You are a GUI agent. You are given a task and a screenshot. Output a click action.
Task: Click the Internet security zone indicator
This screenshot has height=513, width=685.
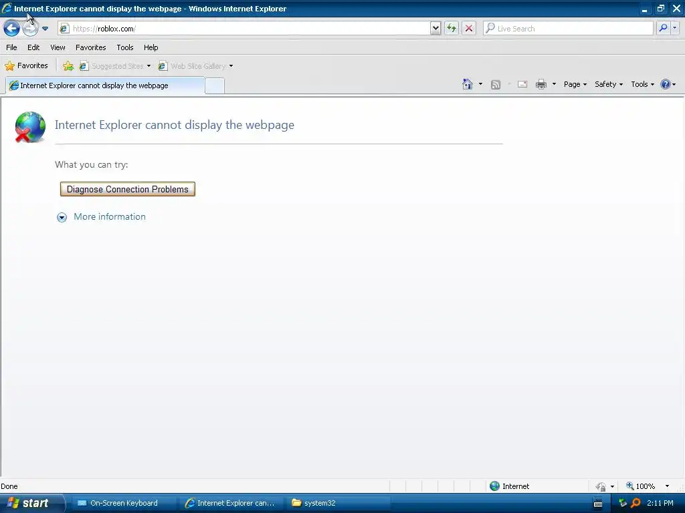point(509,486)
